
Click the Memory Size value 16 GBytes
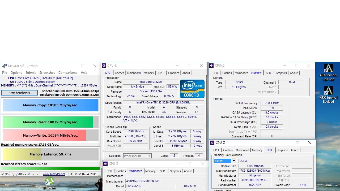pyautogui.click(x=239, y=87)
